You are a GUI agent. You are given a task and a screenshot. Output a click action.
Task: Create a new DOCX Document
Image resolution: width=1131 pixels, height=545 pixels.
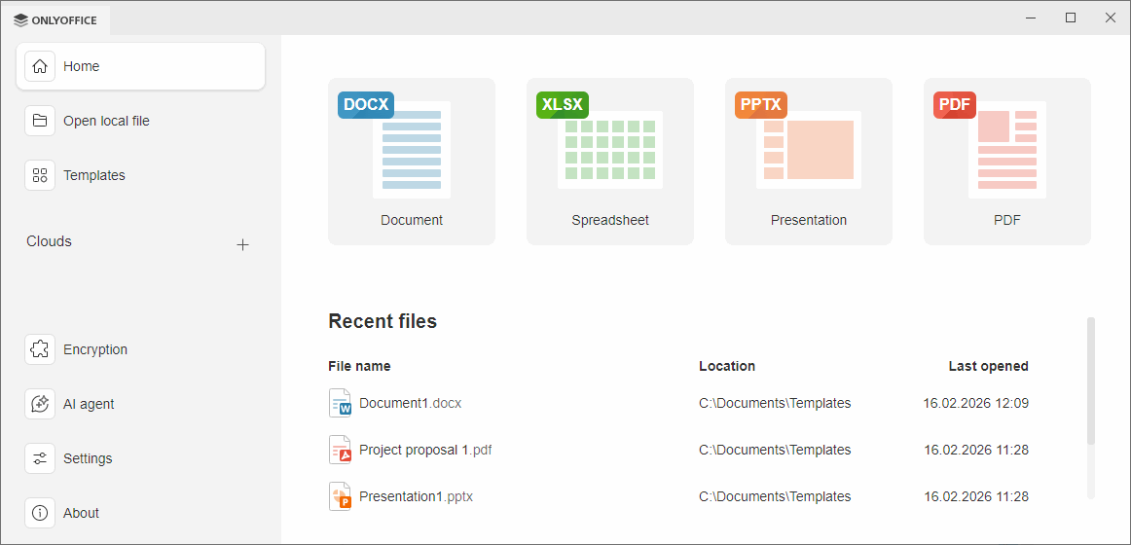(x=412, y=162)
